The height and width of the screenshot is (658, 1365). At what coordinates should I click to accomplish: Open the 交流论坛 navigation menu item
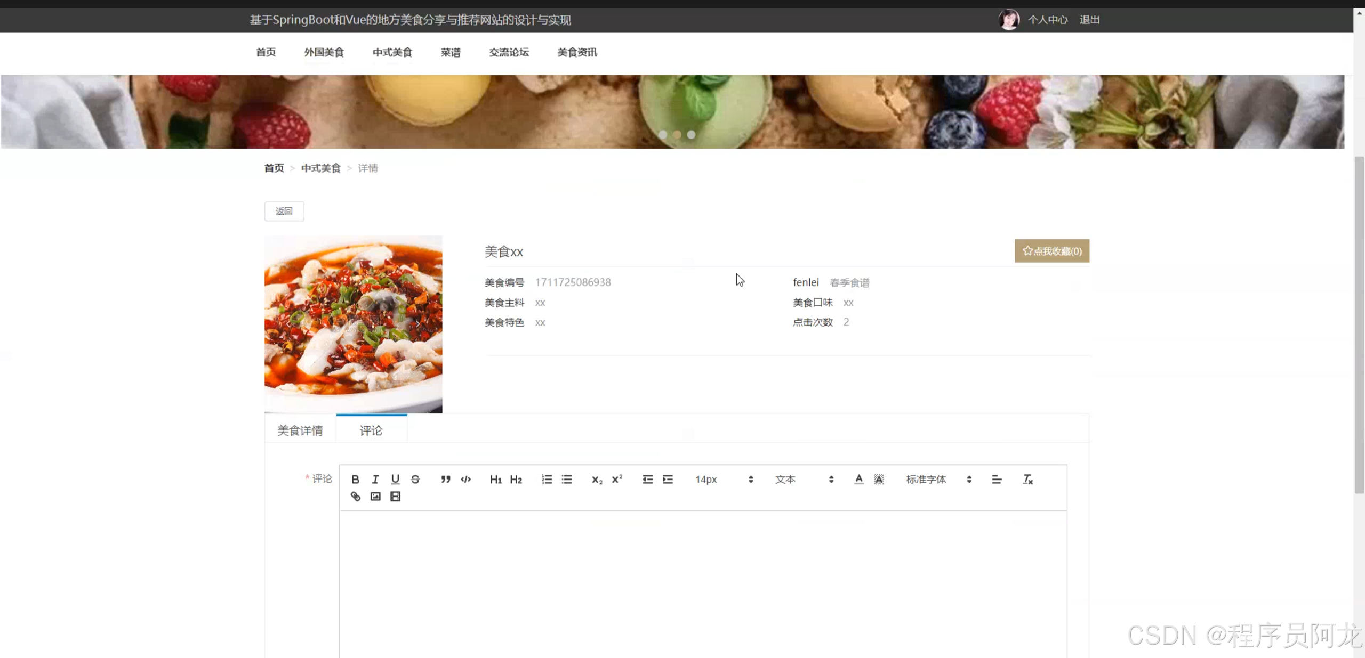click(509, 52)
